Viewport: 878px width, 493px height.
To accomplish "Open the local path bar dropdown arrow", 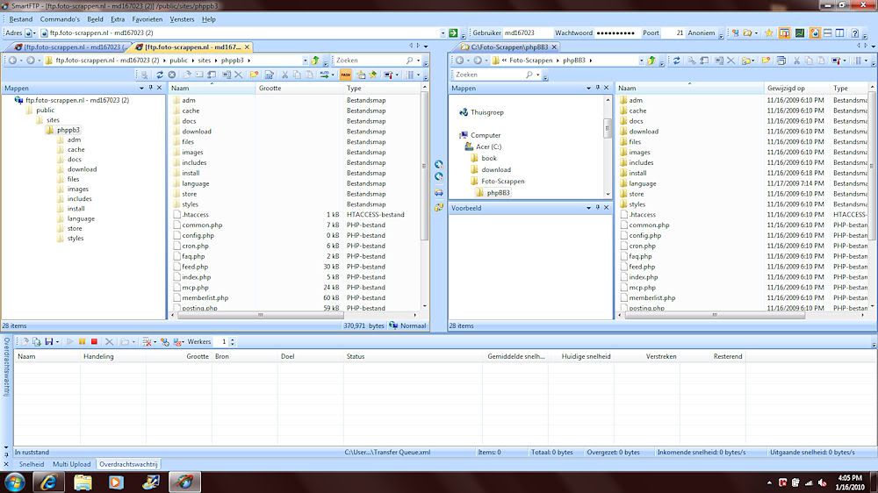I will [x=641, y=61].
